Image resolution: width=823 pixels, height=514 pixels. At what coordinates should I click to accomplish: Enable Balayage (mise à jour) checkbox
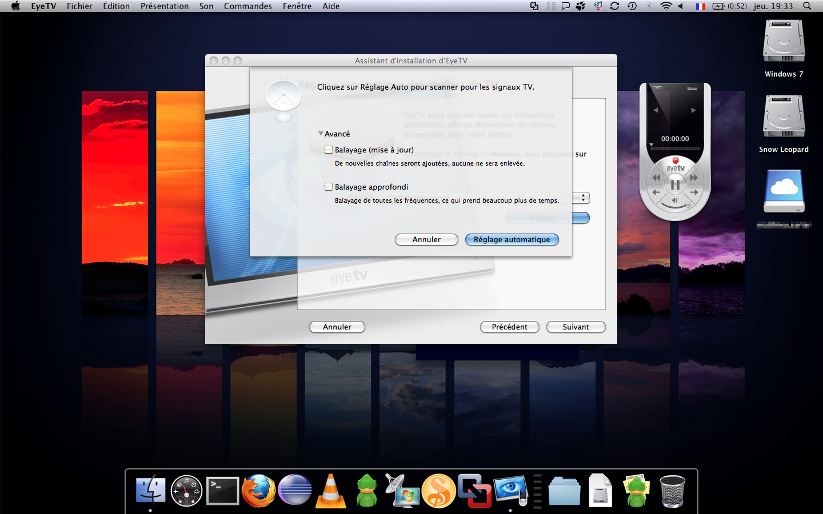329,150
